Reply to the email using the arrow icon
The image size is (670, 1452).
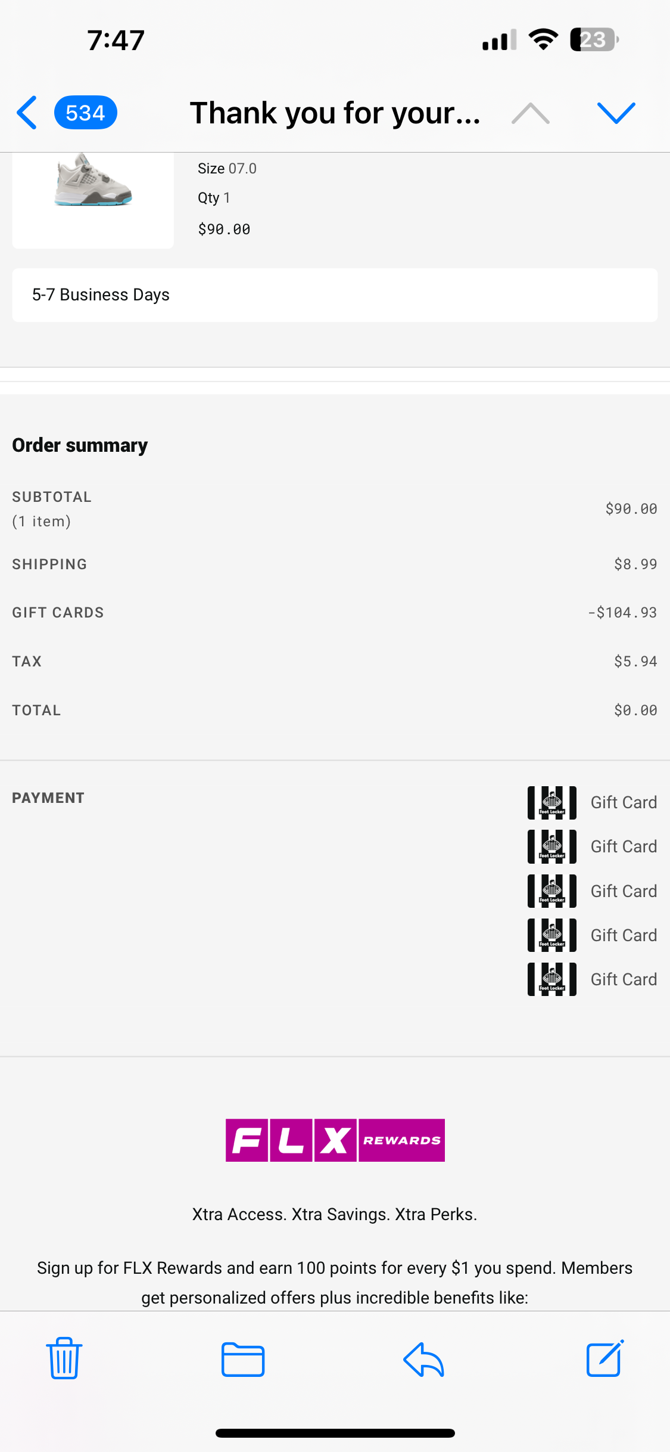pyautogui.click(x=423, y=1360)
